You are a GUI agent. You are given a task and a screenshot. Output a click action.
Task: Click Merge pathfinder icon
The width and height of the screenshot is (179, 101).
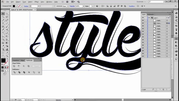(x=24, y=72)
